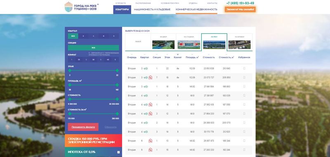The width and height of the screenshot is (330, 157).
Task: Click the Стоимость slider minimum handle
Action: click(70, 99)
